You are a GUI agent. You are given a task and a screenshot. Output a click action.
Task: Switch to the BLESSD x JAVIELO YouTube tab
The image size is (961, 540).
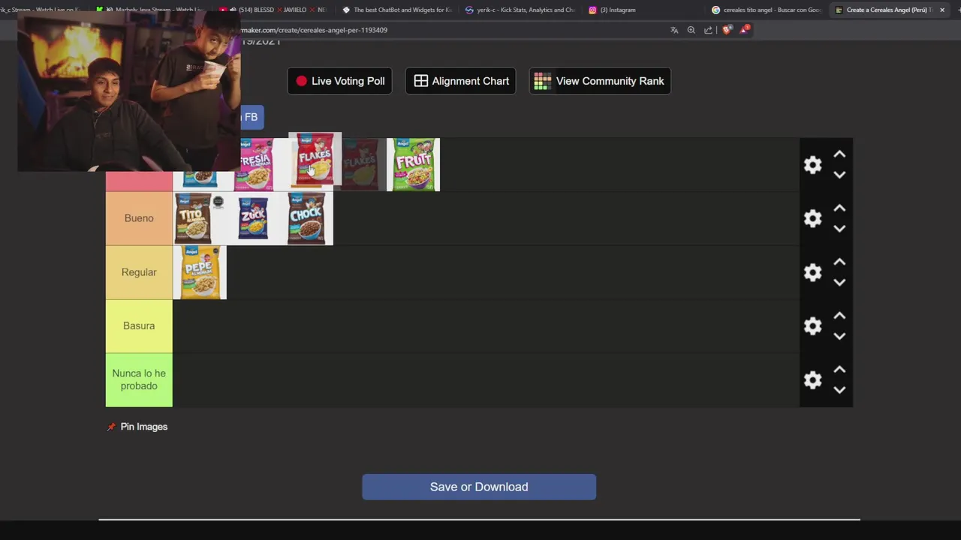[273, 10]
